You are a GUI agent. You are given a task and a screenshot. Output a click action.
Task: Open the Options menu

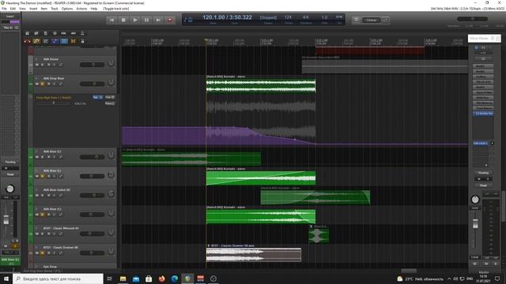pos(66,9)
